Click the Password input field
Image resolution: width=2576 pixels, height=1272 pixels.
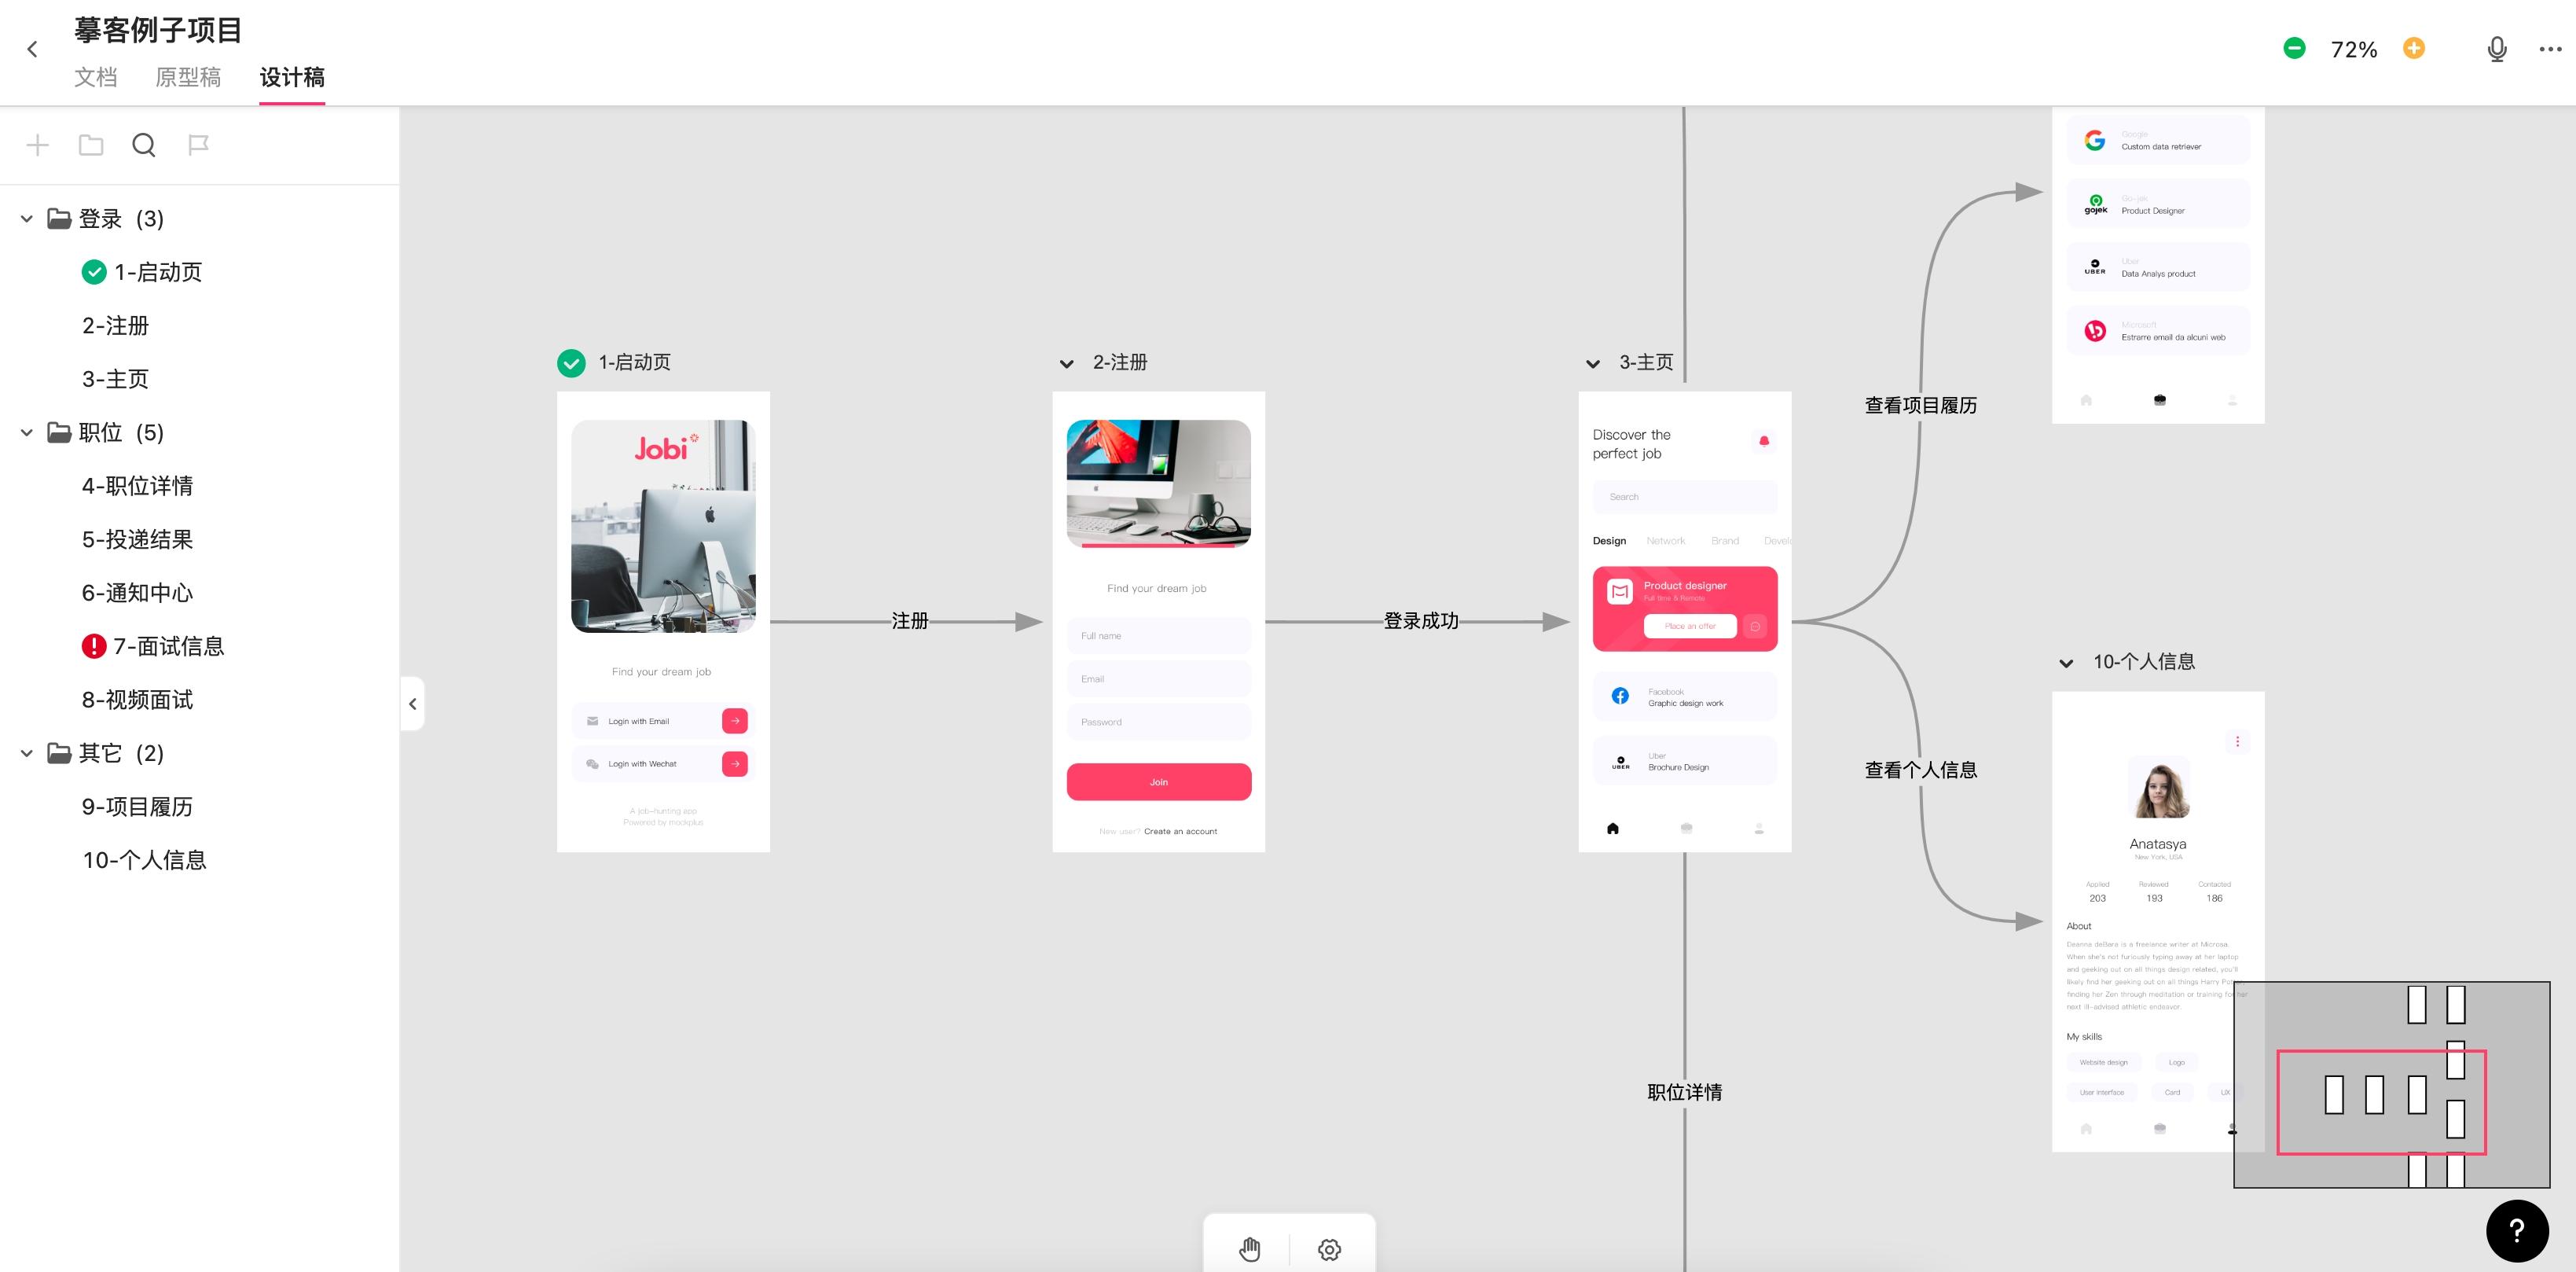pos(1158,722)
